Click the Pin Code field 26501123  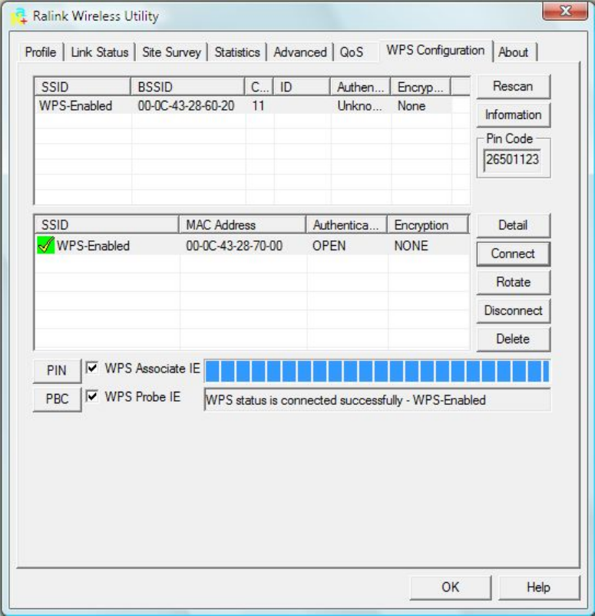click(512, 160)
